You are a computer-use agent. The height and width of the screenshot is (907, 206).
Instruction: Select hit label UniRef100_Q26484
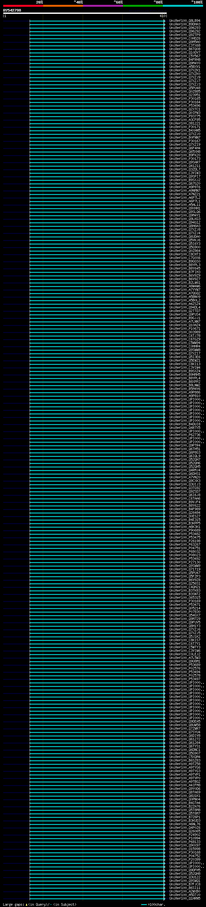tap(184, 513)
